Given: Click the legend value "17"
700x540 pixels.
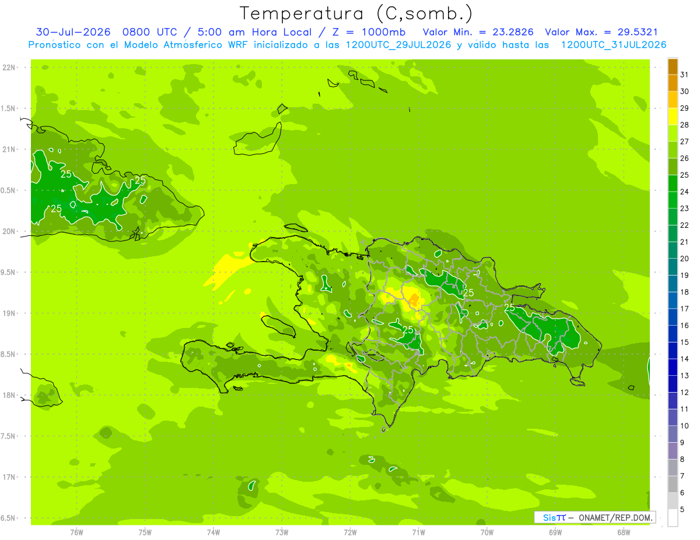Looking at the screenshot, I should point(684,309).
